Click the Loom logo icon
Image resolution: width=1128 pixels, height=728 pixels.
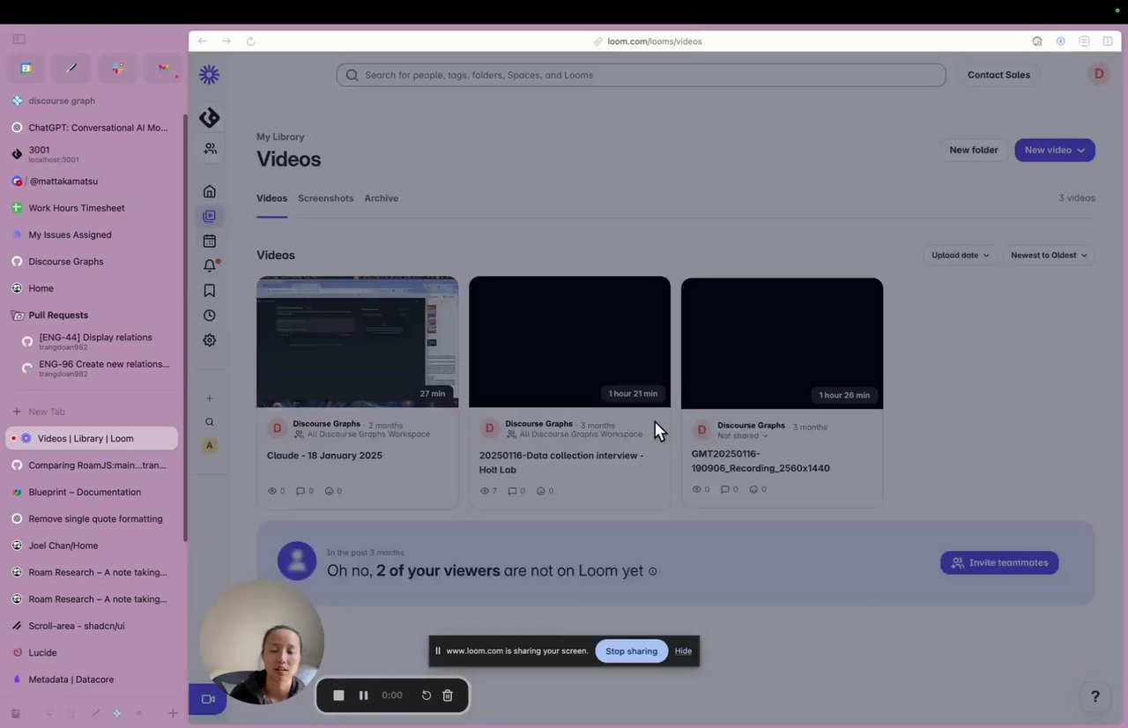pyautogui.click(x=209, y=75)
